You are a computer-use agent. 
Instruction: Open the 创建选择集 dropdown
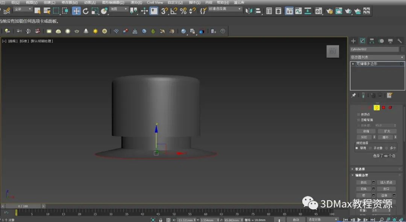tap(225, 9)
